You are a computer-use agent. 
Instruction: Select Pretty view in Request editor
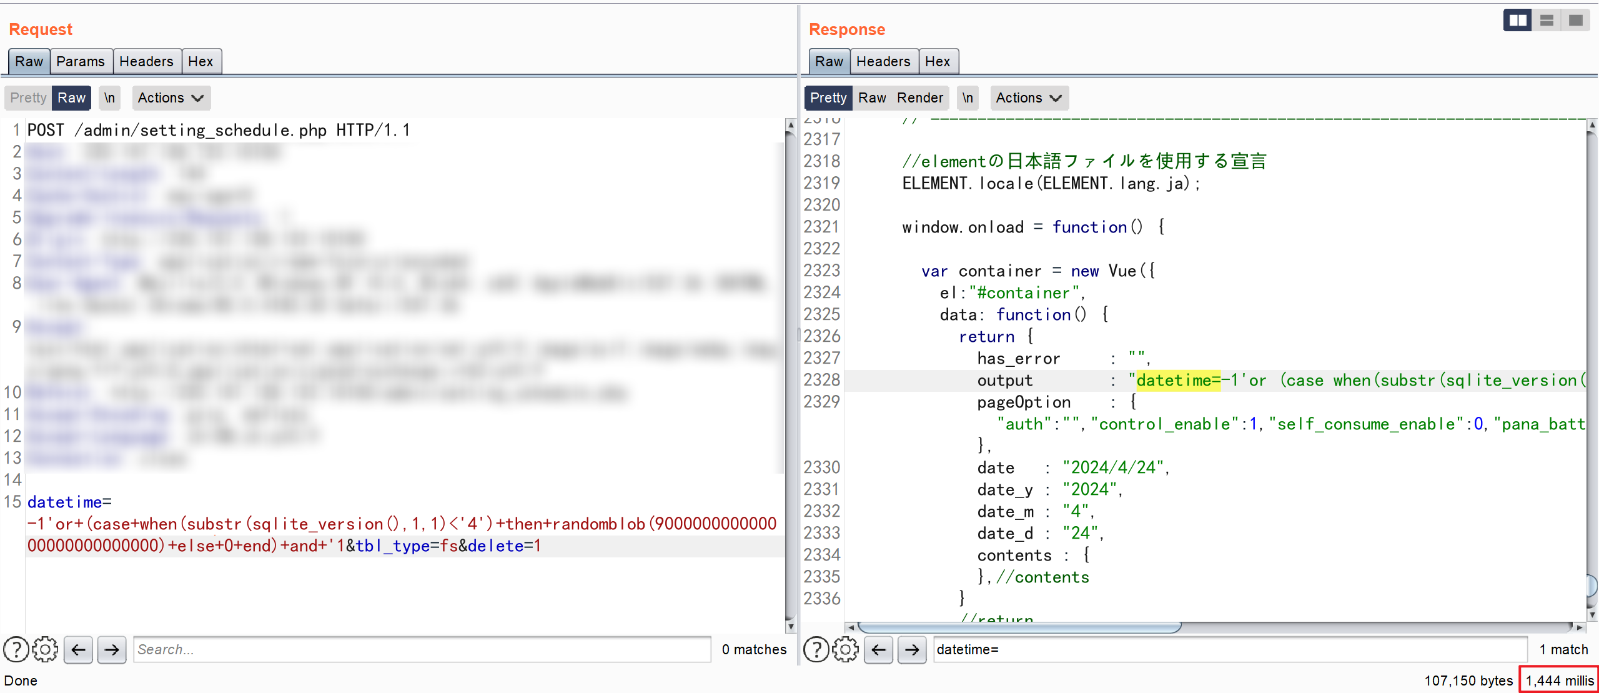point(28,98)
